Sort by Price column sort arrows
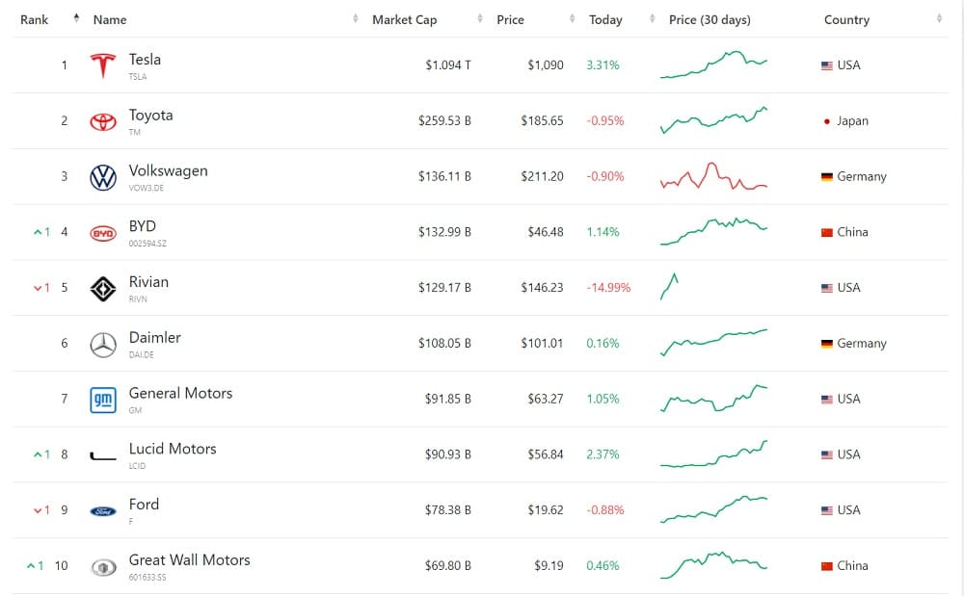The height and width of the screenshot is (596, 964). 573,18
